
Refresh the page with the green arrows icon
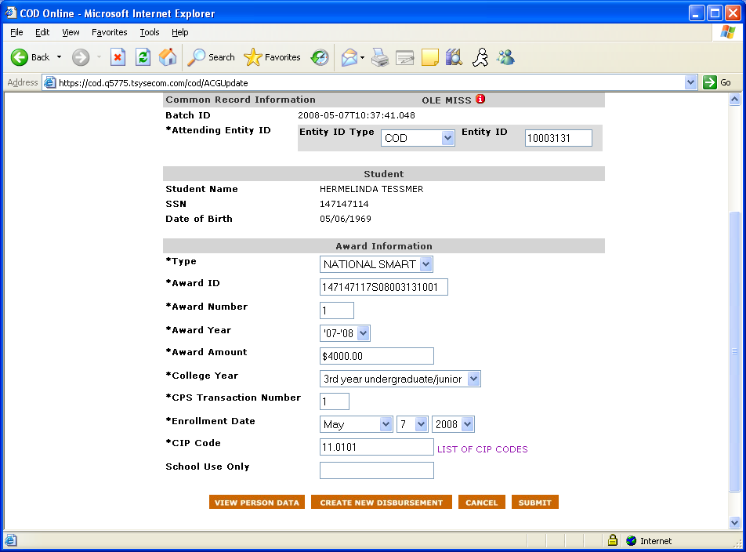pos(143,57)
